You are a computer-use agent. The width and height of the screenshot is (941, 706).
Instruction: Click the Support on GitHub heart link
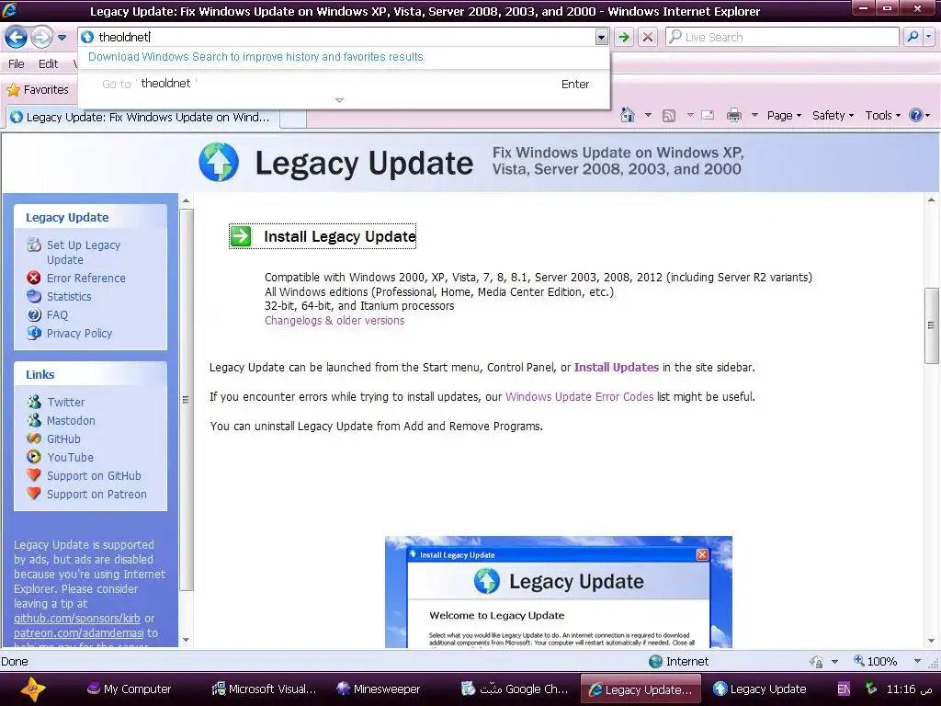tap(94, 475)
